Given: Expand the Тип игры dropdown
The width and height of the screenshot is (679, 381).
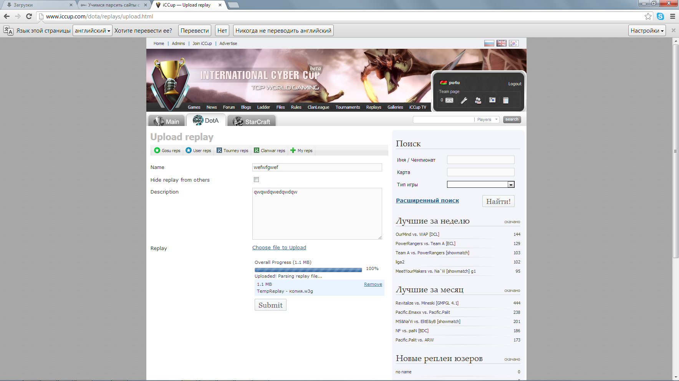Looking at the screenshot, I should click(x=511, y=185).
